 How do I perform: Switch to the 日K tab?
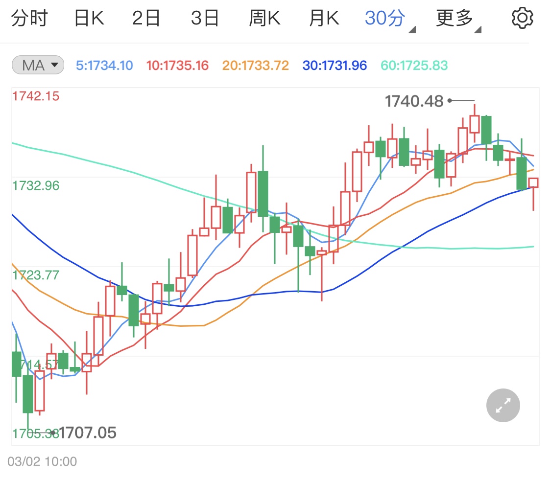click(89, 18)
